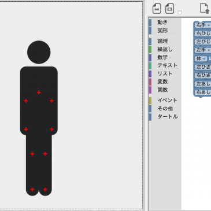Image resolution: width=211 pixels, height=211 pixels.
Task: Click the file icon with a frame symbol
Action: [169, 9]
